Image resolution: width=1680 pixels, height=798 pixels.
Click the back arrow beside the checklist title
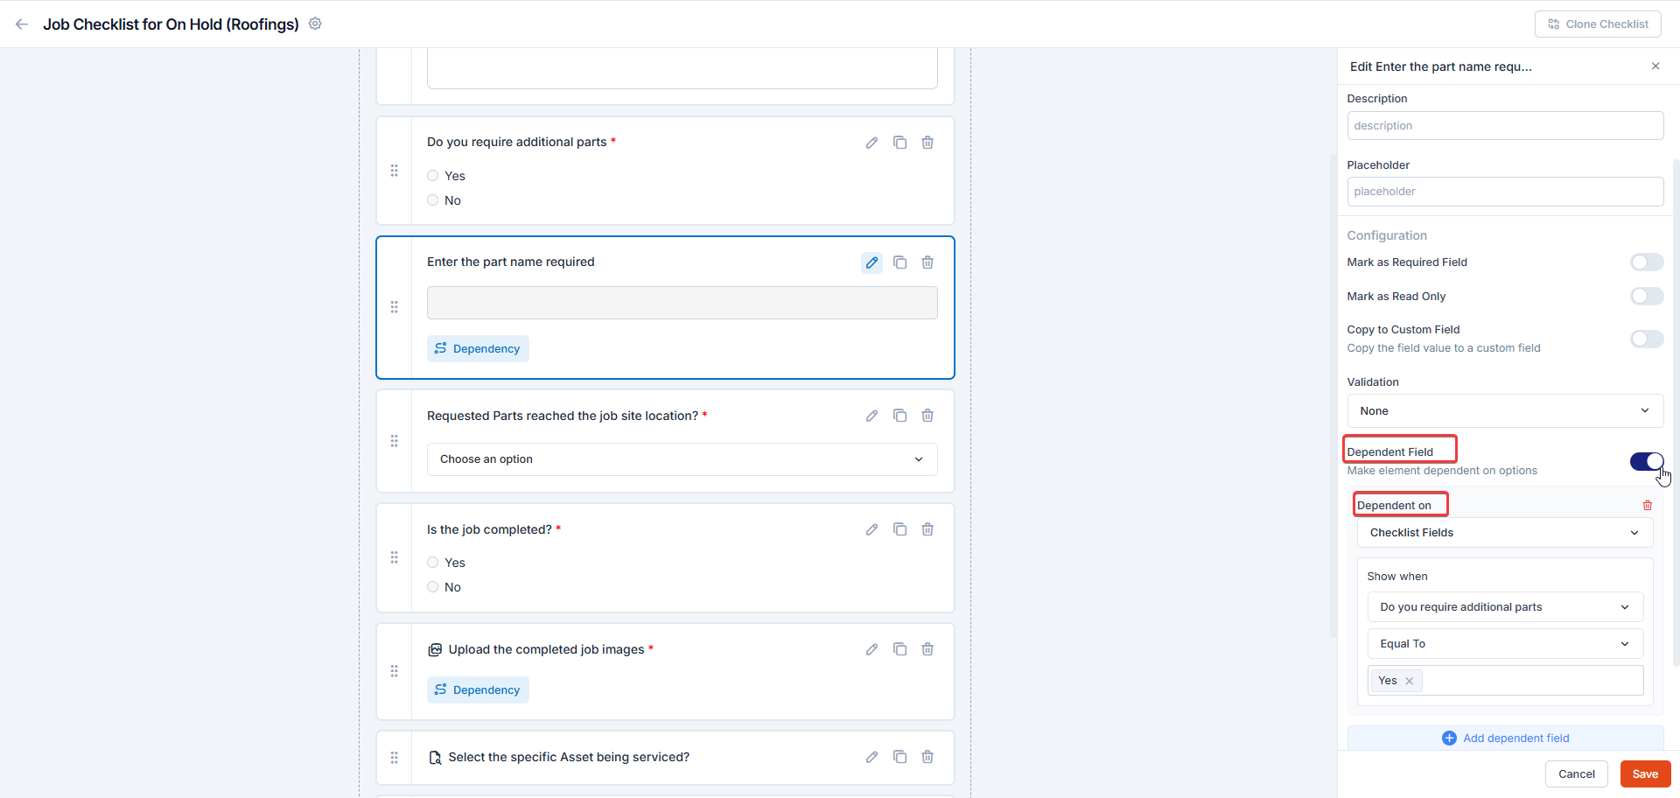(x=21, y=24)
